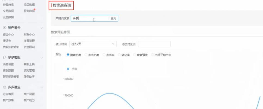Image resolution: width=263 pixels, height=109 pixels.
Task: Select the 点击率 radio button
Action: pos(104,55)
